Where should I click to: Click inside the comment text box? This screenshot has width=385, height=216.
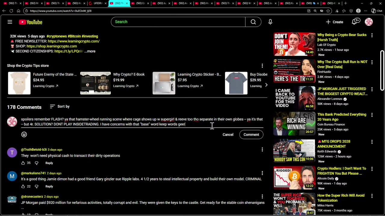click(x=142, y=122)
